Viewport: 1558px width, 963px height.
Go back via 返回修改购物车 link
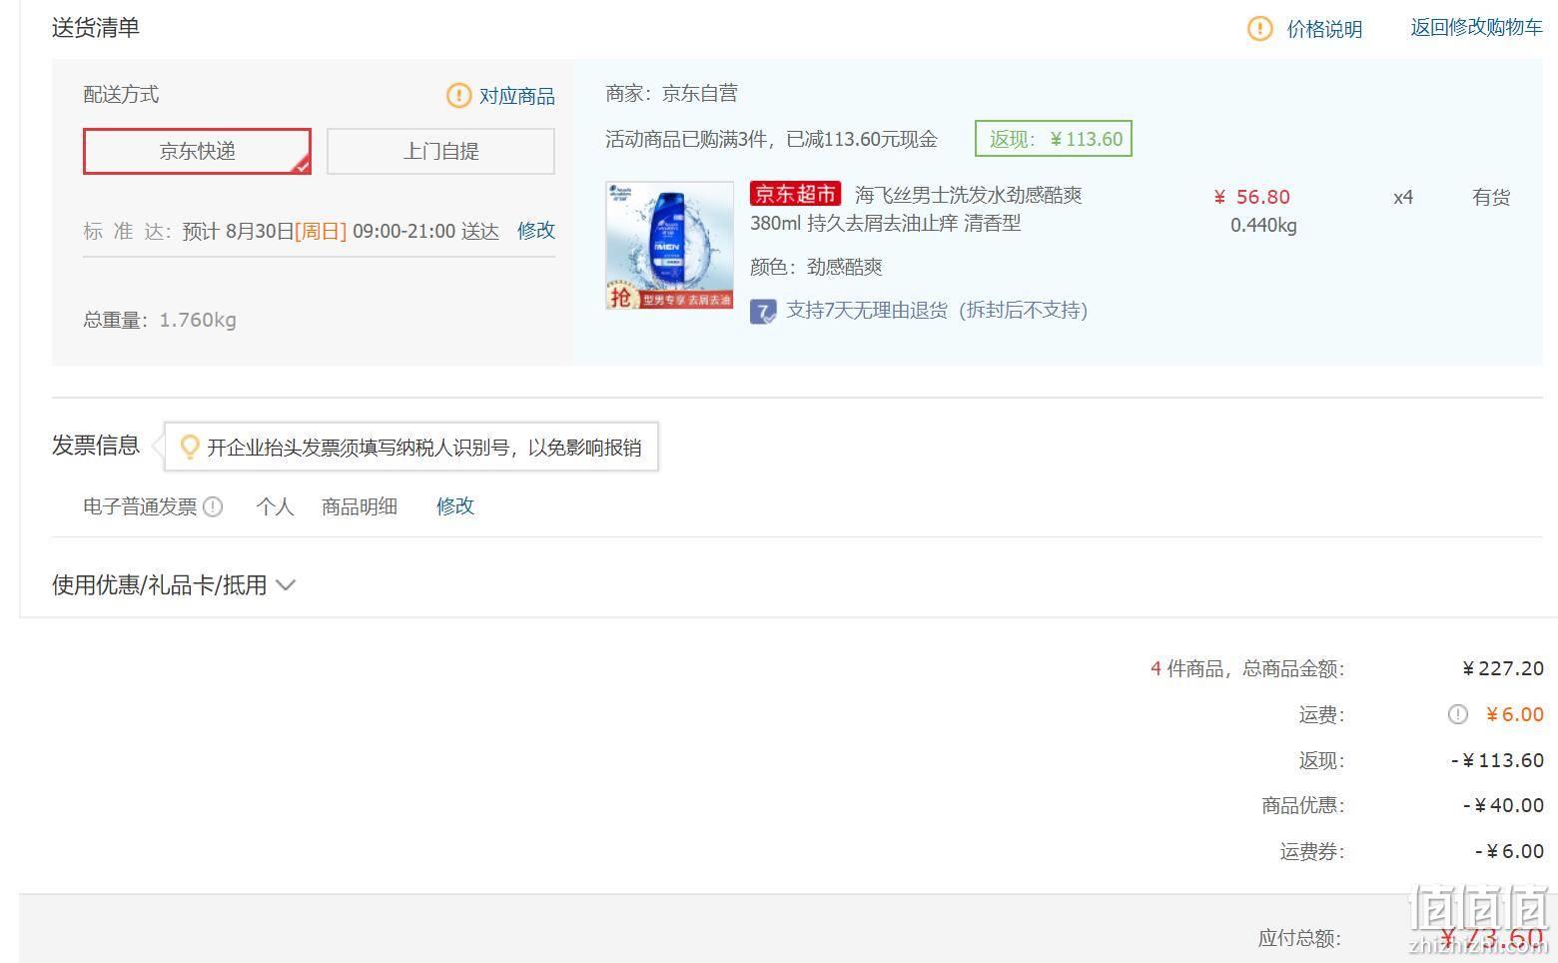tap(1476, 28)
